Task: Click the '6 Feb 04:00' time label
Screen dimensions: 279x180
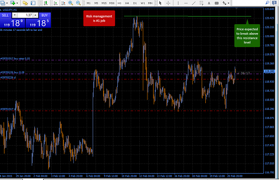Action: [93, 176]
